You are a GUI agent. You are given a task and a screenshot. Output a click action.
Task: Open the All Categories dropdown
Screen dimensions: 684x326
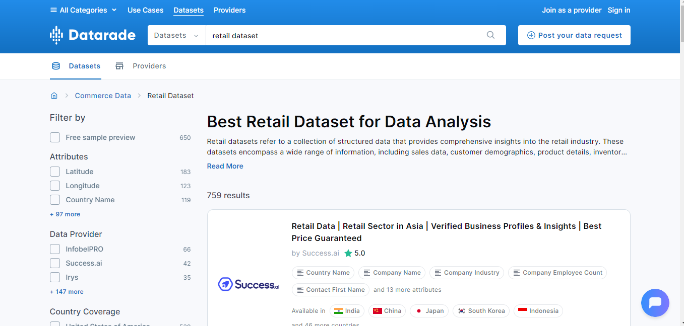[x=83, y=10]
